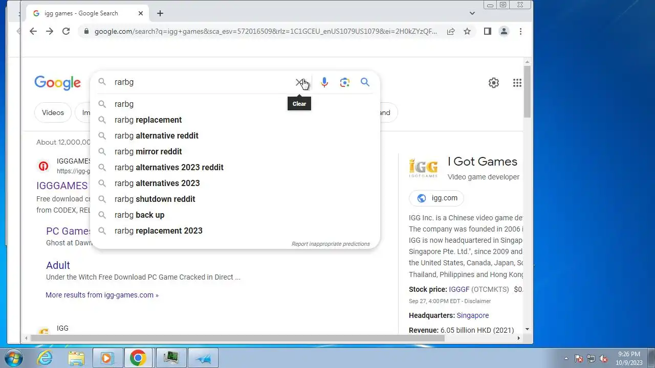Open igg.com website button
655x368 pixels.
(x=436, y=198)
